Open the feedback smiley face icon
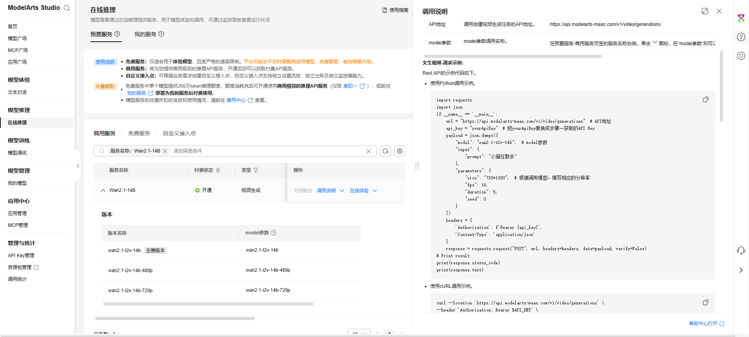749x337 pixels. [741, 56]
